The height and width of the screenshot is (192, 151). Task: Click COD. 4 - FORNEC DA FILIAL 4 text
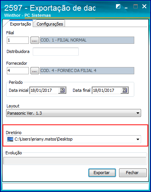(x=68, y=70)
